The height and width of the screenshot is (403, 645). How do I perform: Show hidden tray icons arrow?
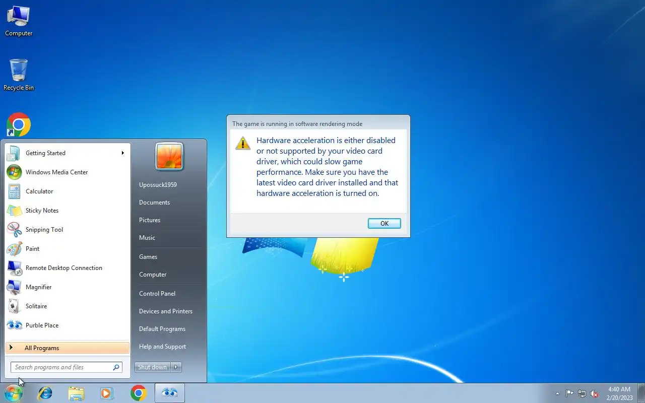pyautogui.click(x=557, y=393)
